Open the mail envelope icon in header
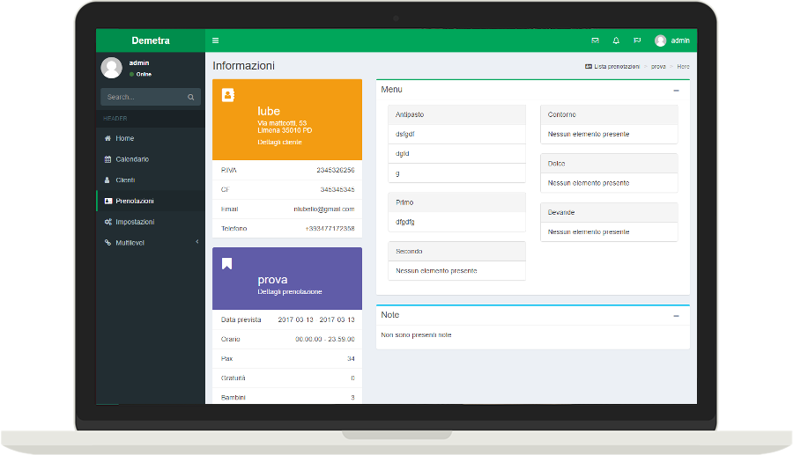This screenshot has height=455, width=793. click(595, 40)
